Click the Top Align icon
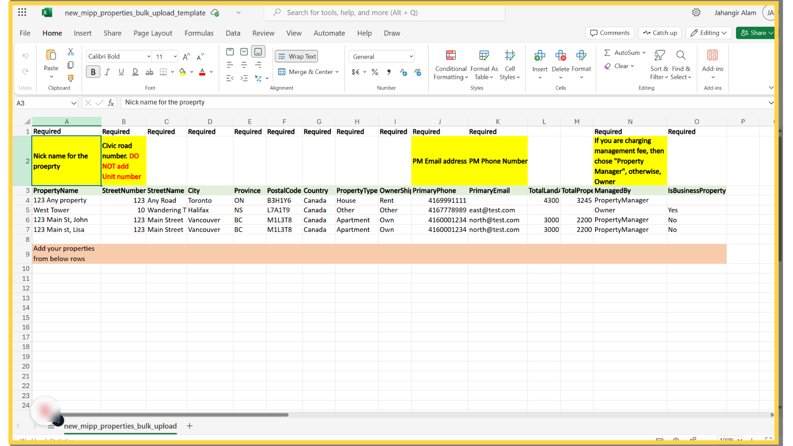This screenshot has width=793, height=446. tap(230, 52)
